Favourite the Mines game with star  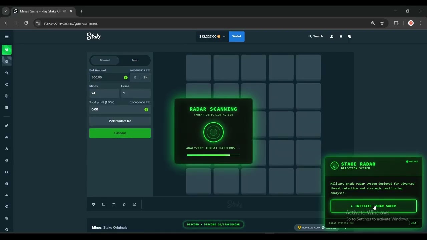coord(124,204)
